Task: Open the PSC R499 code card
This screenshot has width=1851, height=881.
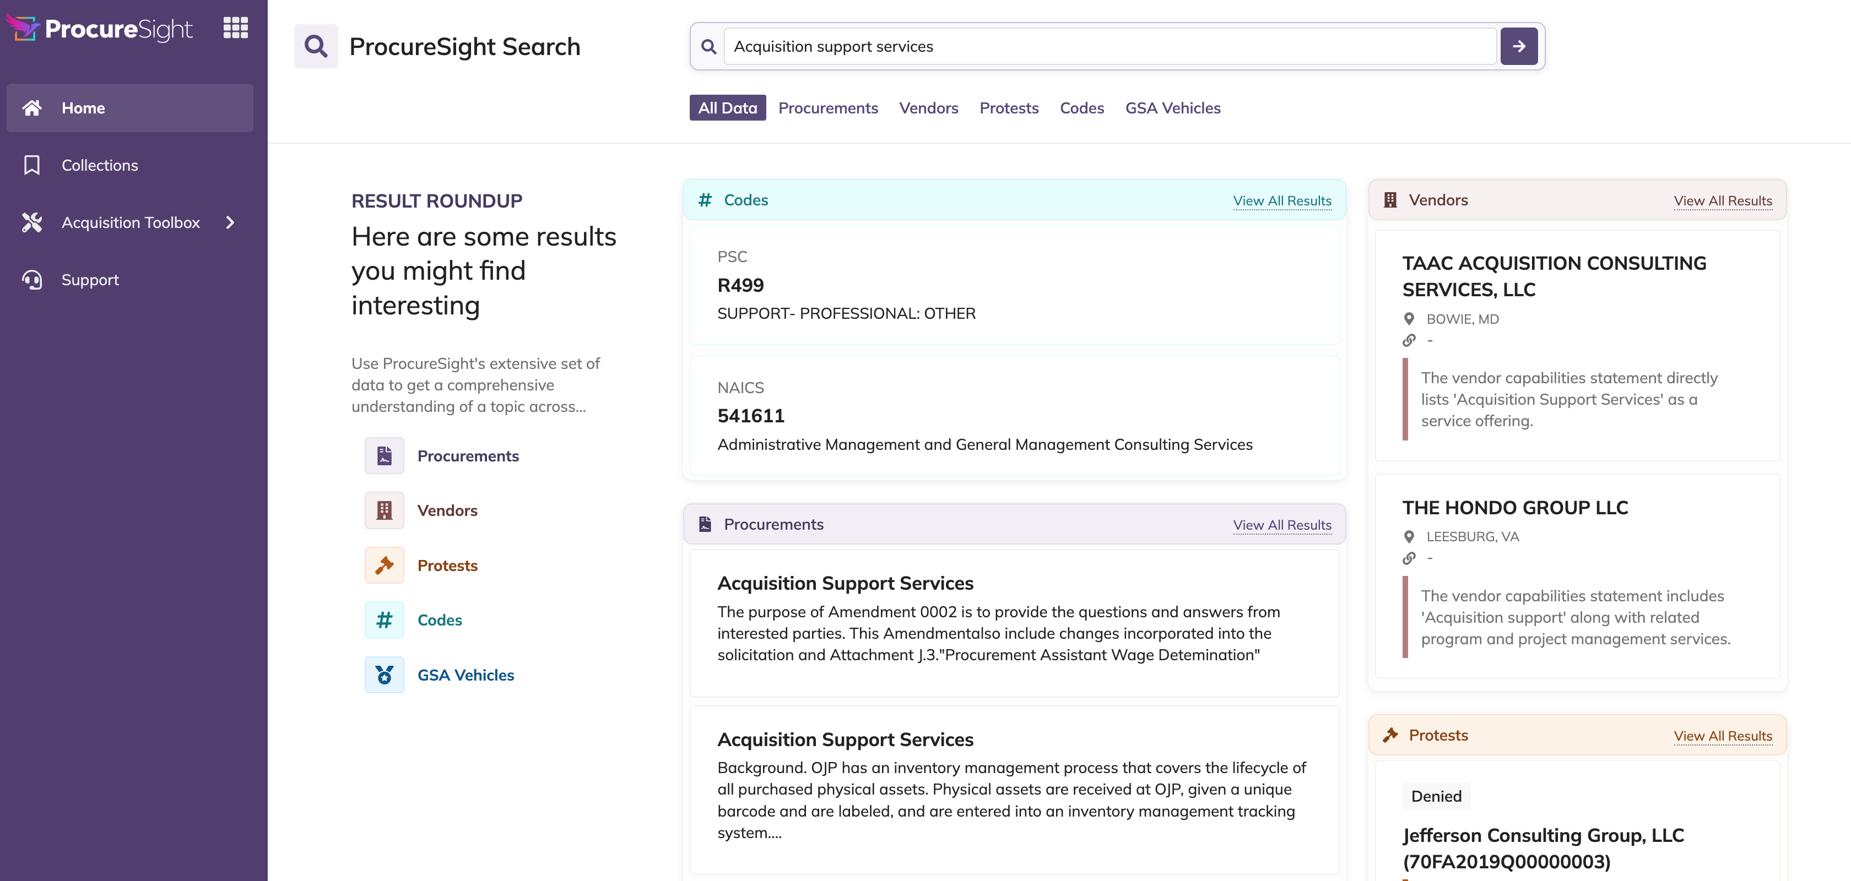Action: pos(1014,285)
